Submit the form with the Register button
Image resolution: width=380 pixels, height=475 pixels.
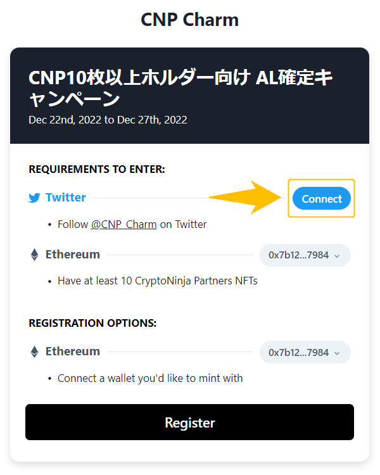click(x=190, y=422)
